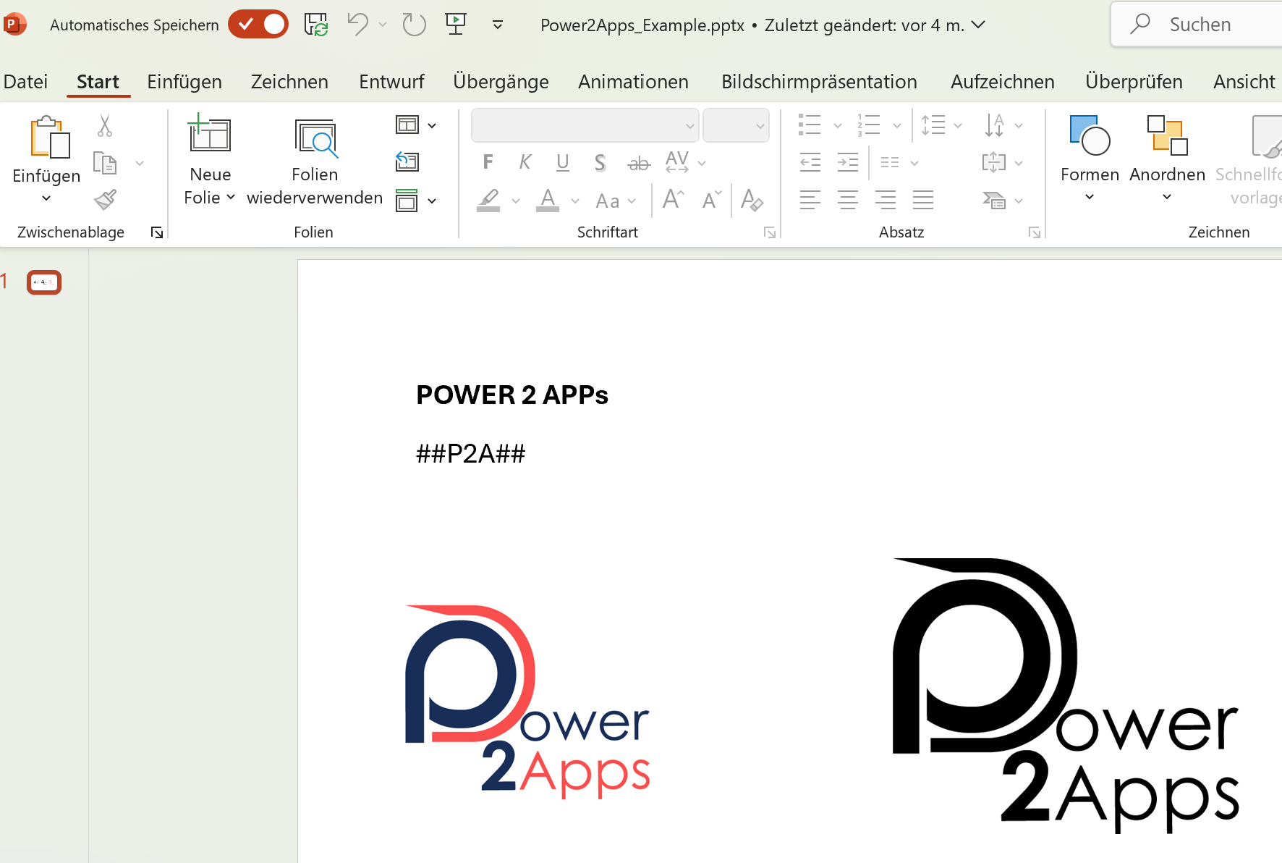This screenshot has height=863, width=1282.
Task: Expand the Einfügen paste options arrow
Action: click(46, 198)
